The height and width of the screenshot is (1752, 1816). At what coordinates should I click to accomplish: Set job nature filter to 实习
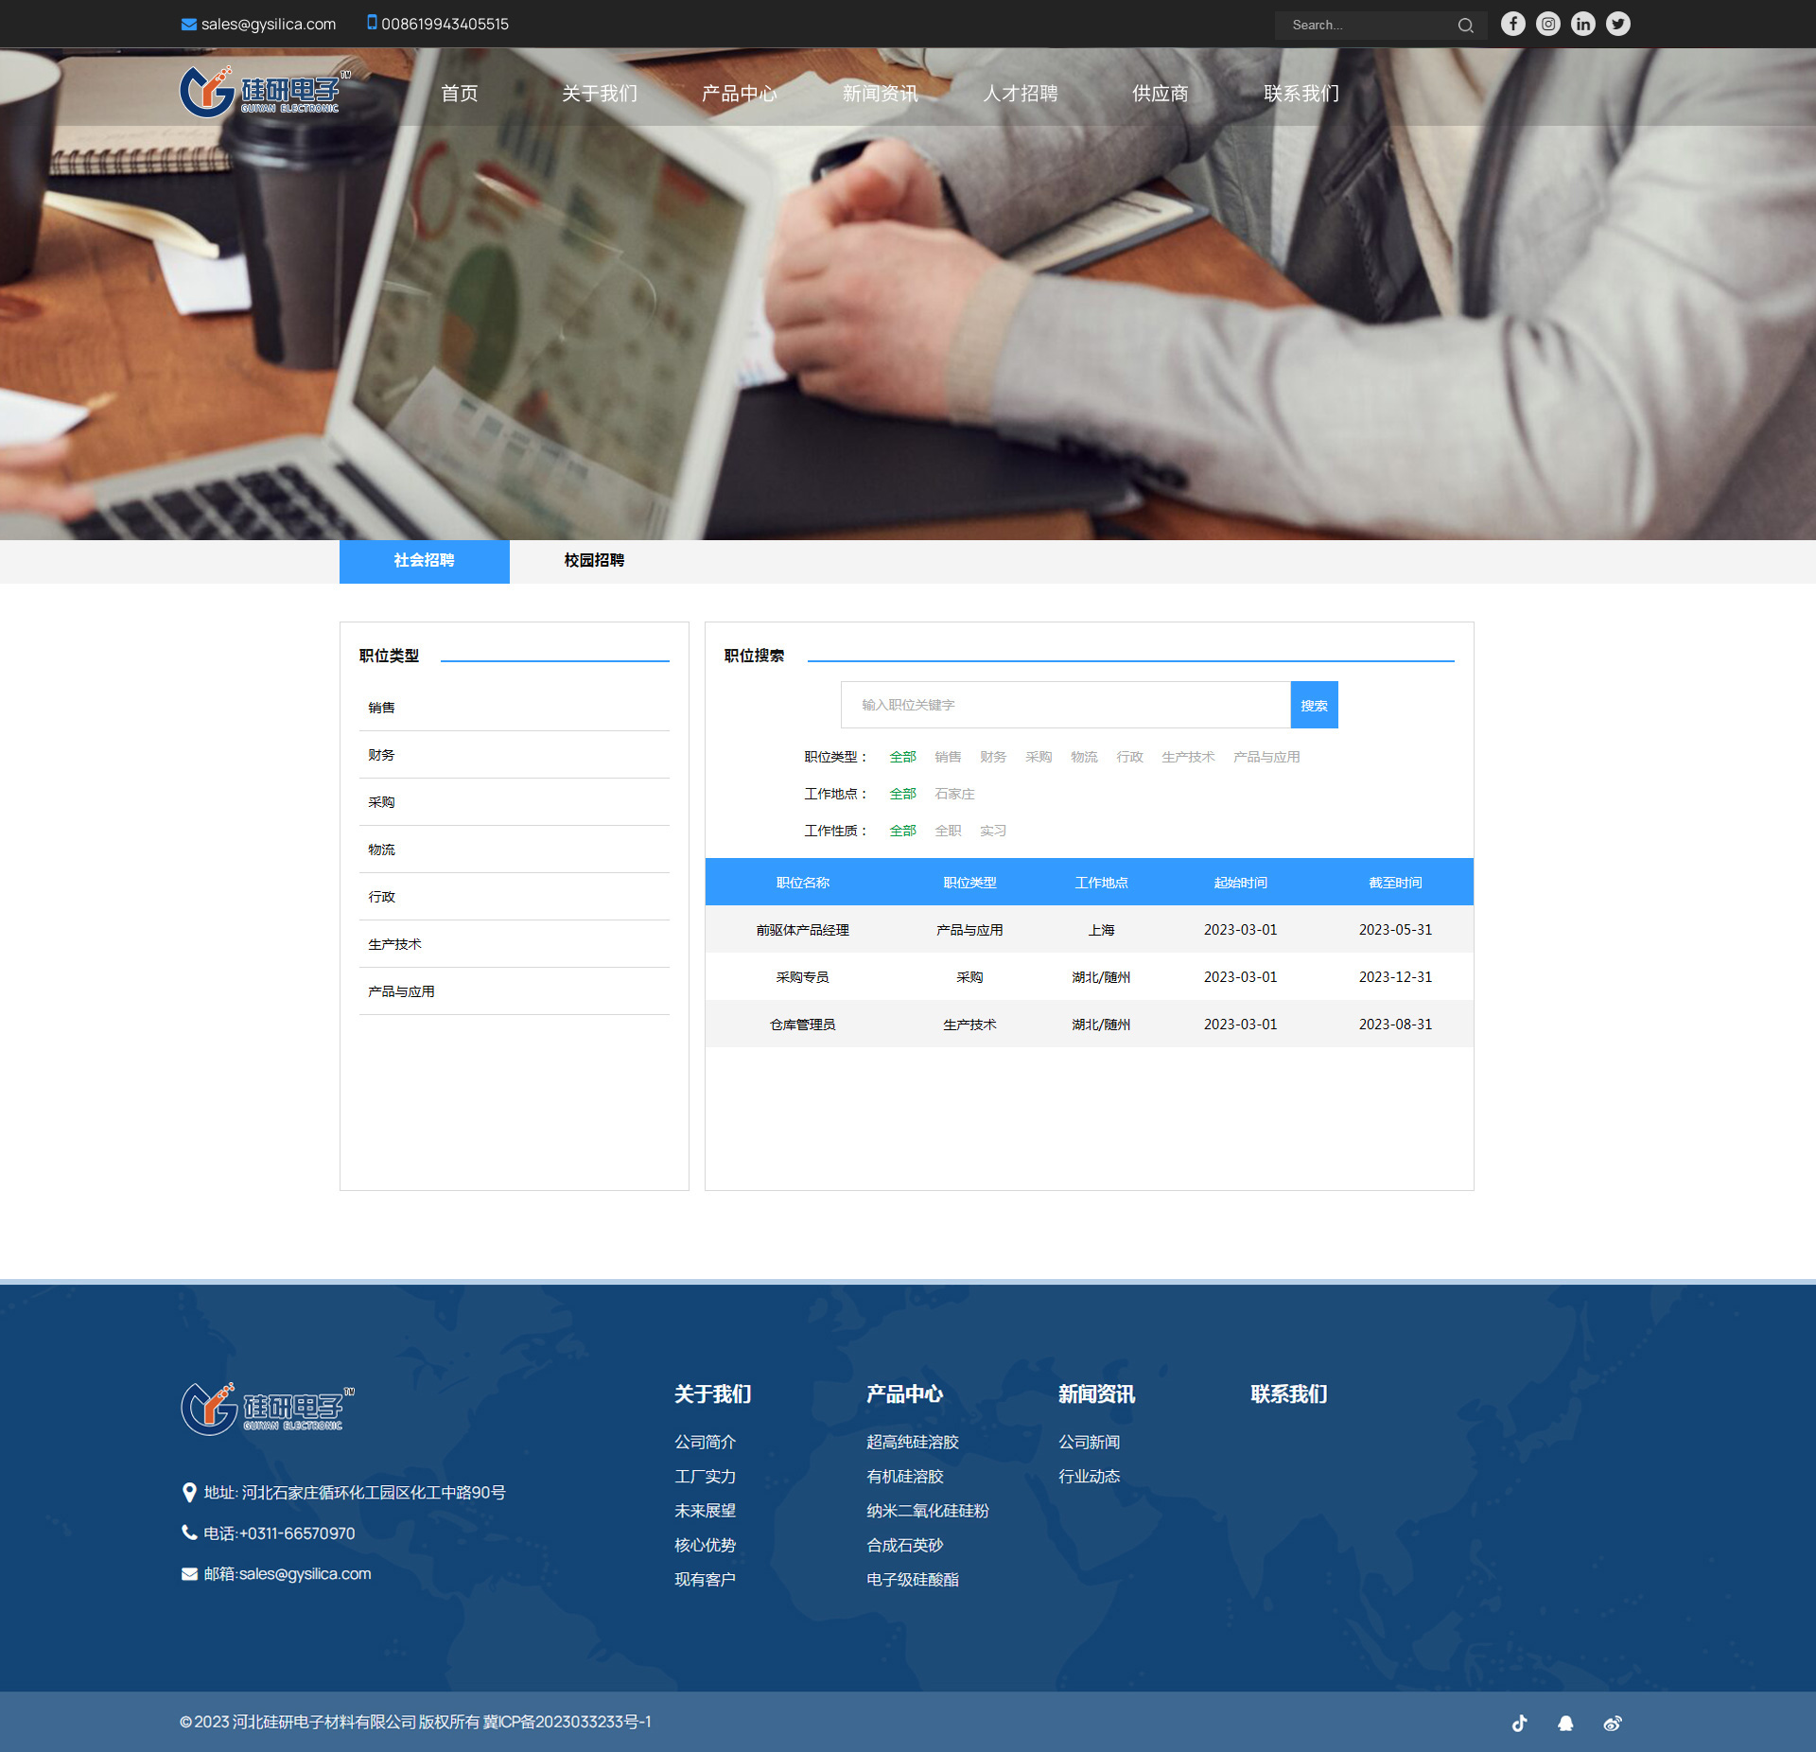[x=993, y=831]
